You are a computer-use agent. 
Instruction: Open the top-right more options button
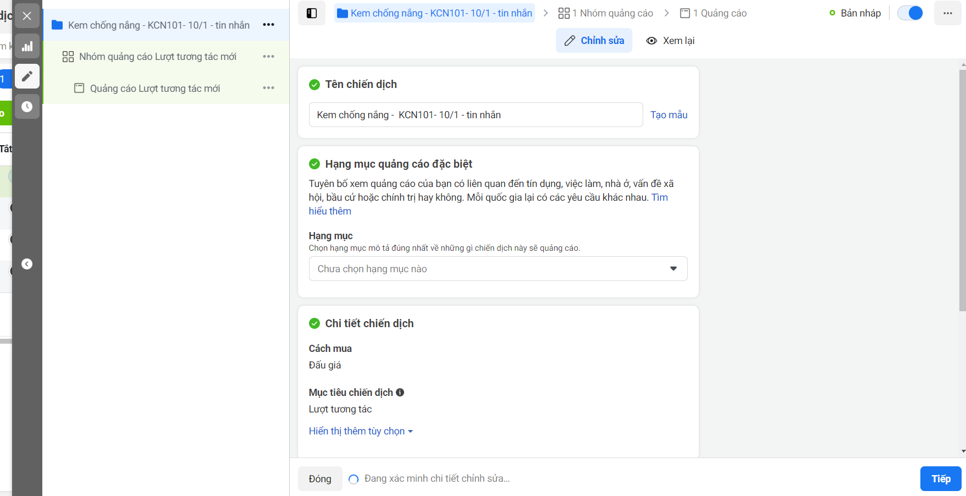coord(947,13)
